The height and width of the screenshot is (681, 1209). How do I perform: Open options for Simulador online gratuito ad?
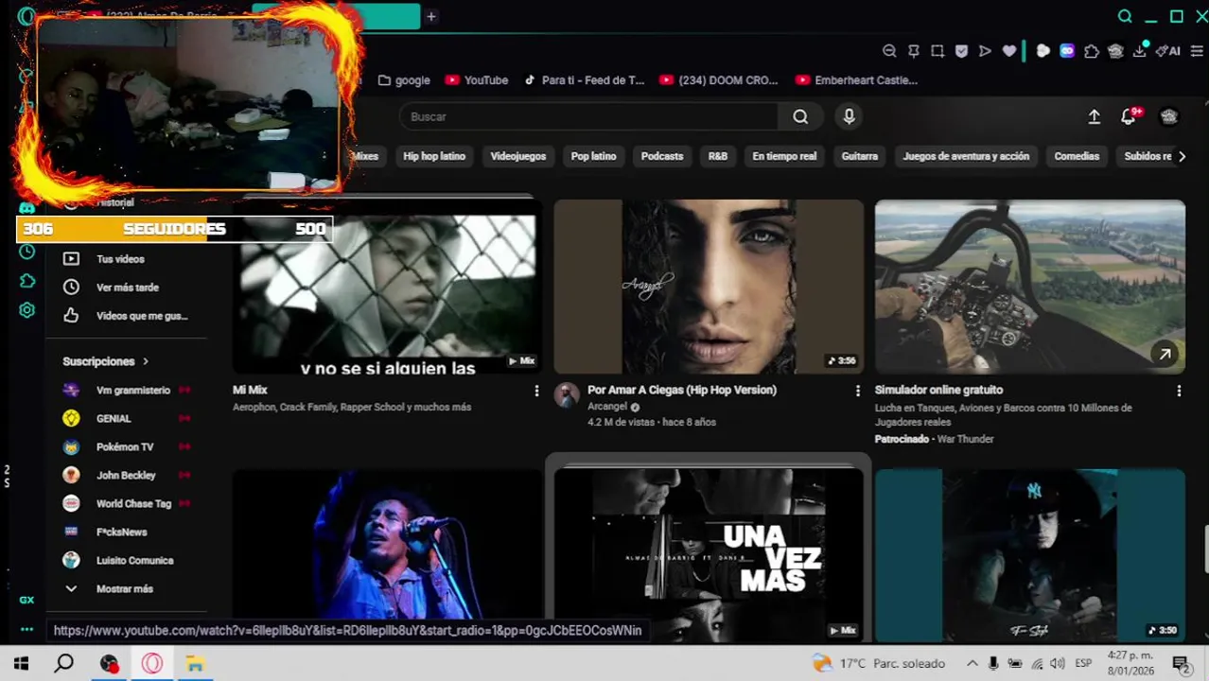pyautogui.click(x=1179, y=391)
